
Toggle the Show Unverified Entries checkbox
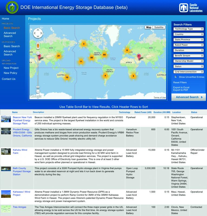(x=176, y=77)
